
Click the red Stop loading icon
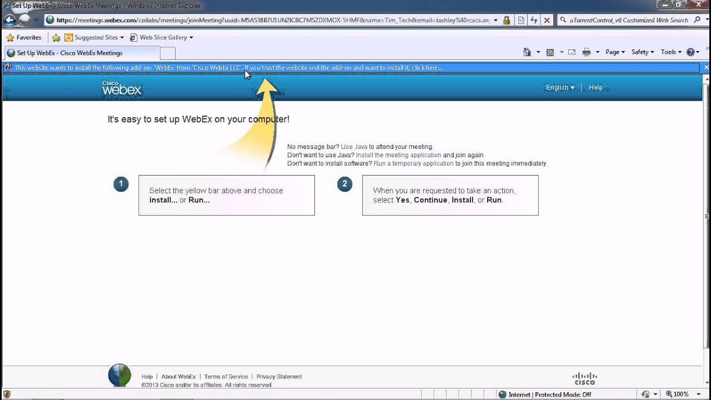pos(547,20)
